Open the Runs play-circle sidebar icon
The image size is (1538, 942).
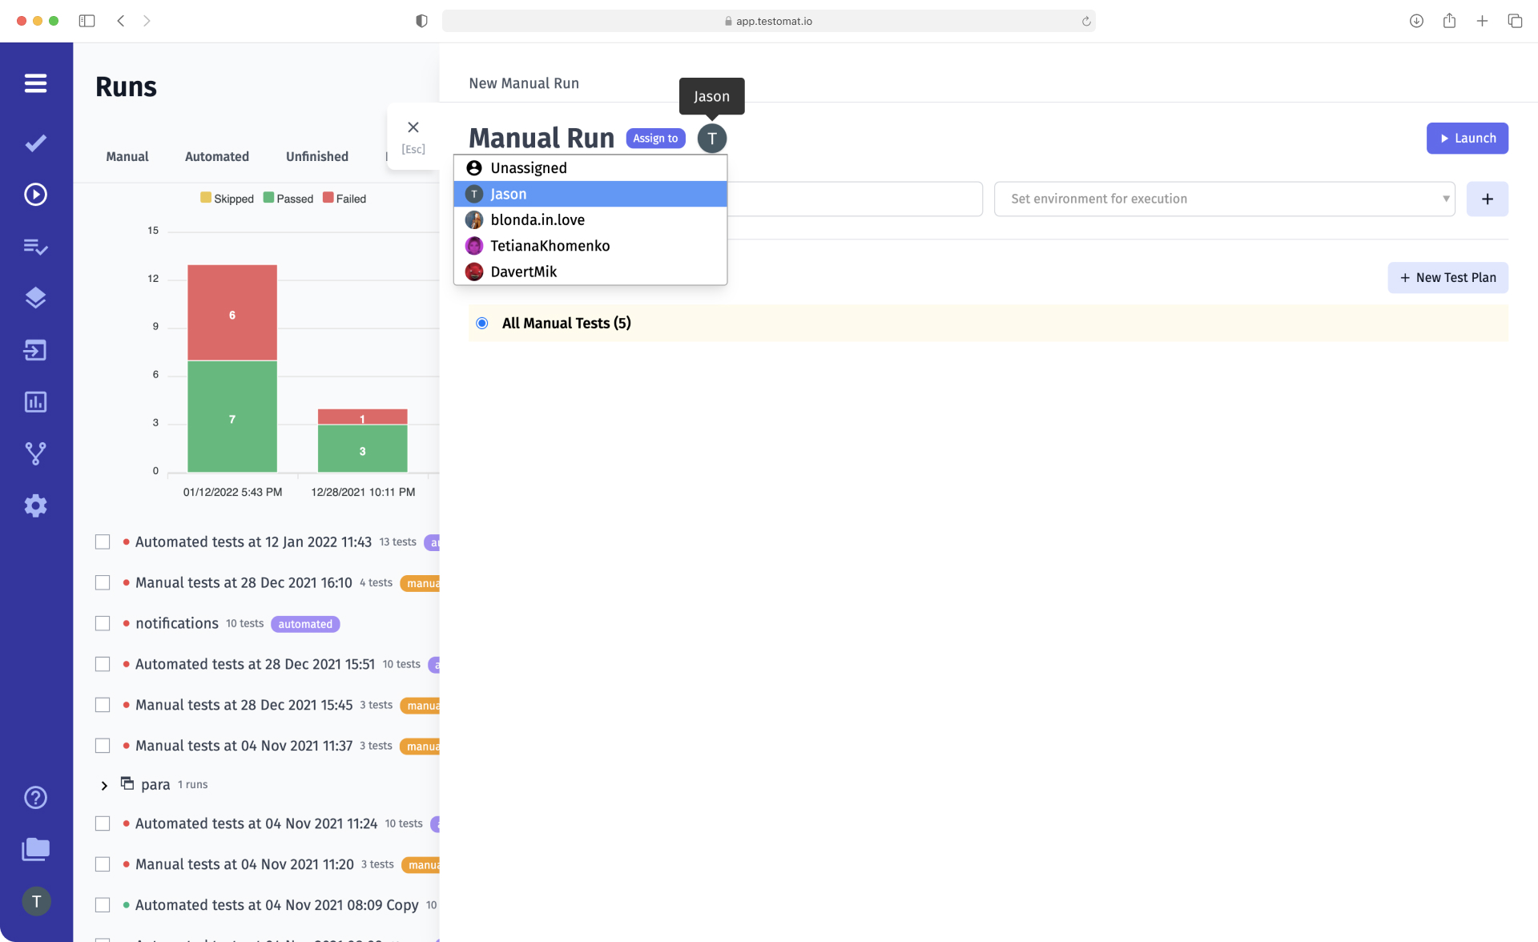click(35, 195)
